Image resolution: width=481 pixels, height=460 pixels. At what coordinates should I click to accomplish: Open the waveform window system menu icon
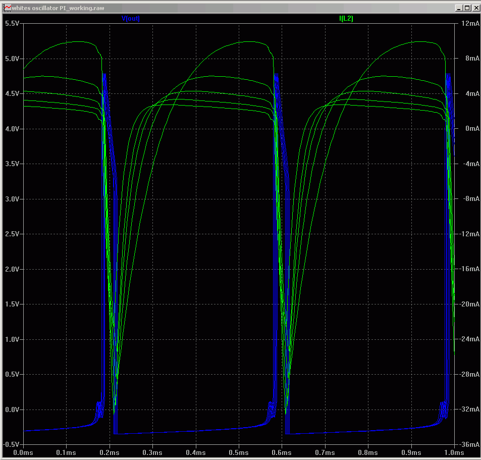(x=7, y=8)
